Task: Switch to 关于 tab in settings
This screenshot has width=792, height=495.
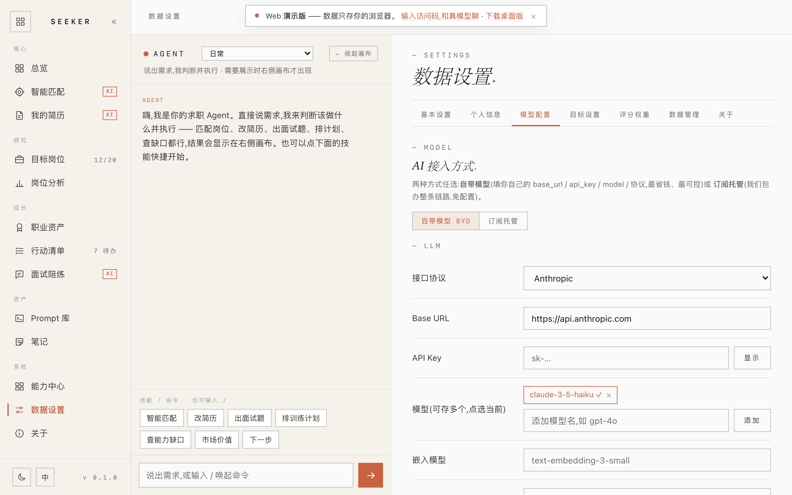Action: [x=726, y=114]
